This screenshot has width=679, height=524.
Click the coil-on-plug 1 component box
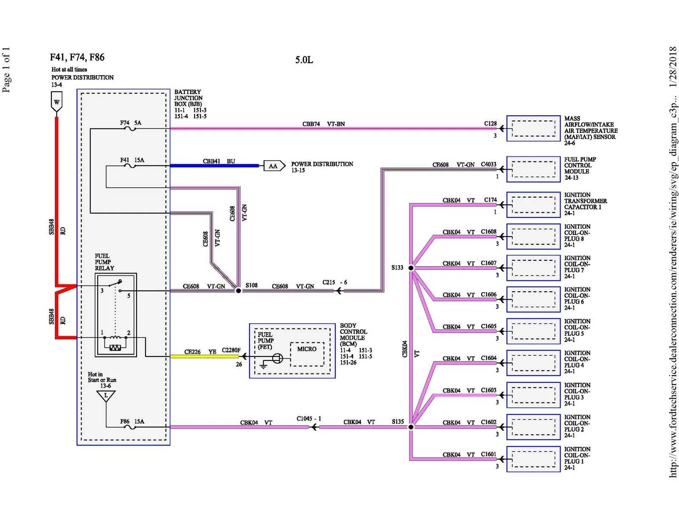(533, 459)
